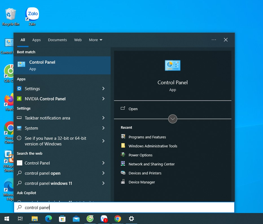The width and height of the screenshot is (263, 224).
Task: Expand 32-bit or 64-bit result arrow
Action: pyautogui.click(x=103, y=141)
